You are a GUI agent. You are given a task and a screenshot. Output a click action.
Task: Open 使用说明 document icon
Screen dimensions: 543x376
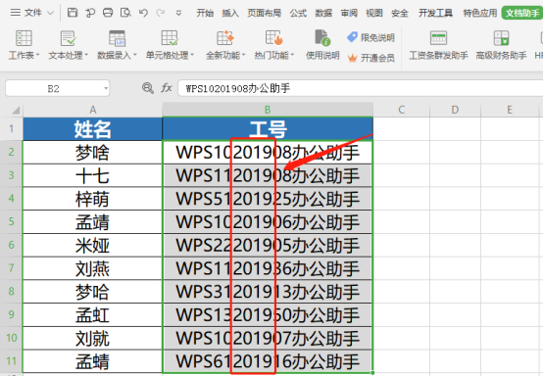point(322,38)
